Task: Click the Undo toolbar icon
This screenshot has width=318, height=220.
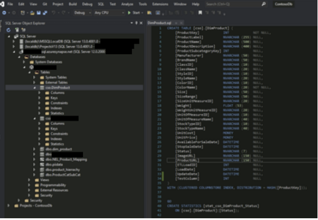Action: tap(54, 13)
